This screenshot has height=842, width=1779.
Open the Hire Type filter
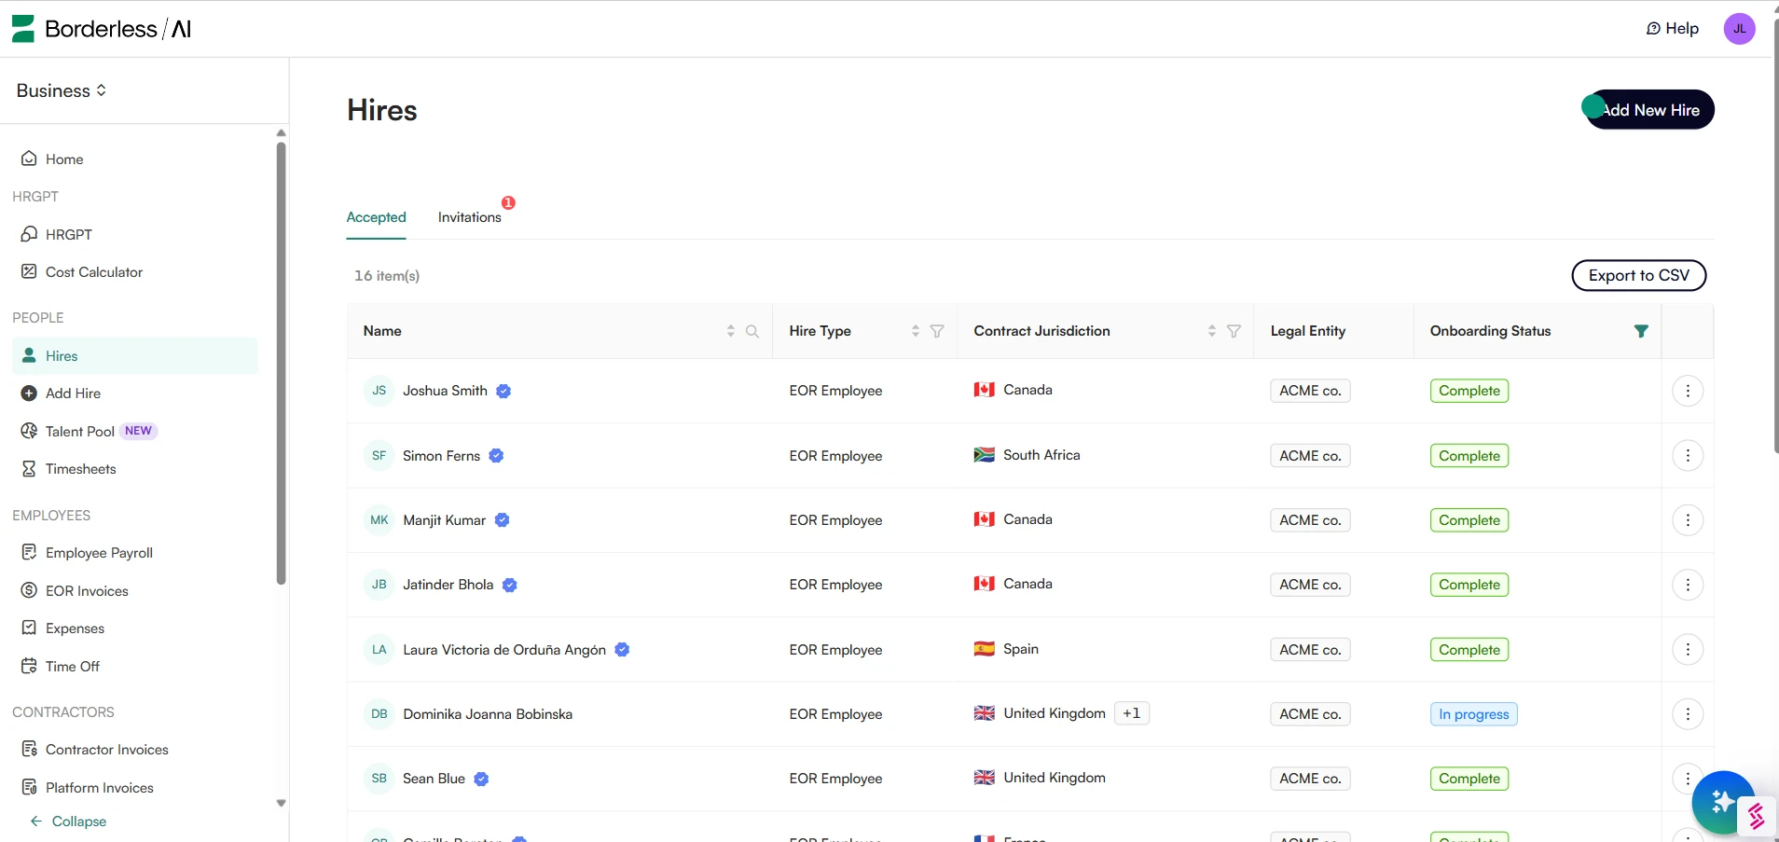point(937,331)
